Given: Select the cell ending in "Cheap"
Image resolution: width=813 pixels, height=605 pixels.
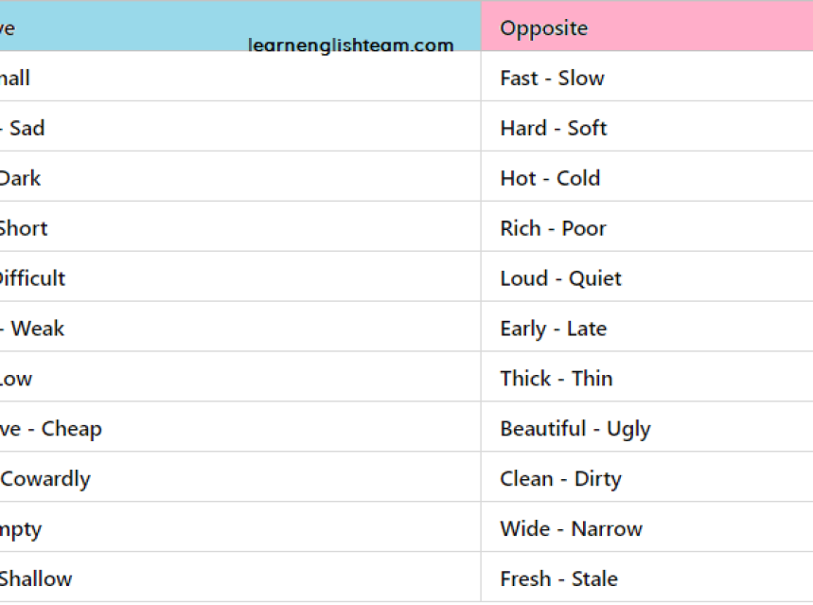Looking at the screenshot, I should coord(52,429).
